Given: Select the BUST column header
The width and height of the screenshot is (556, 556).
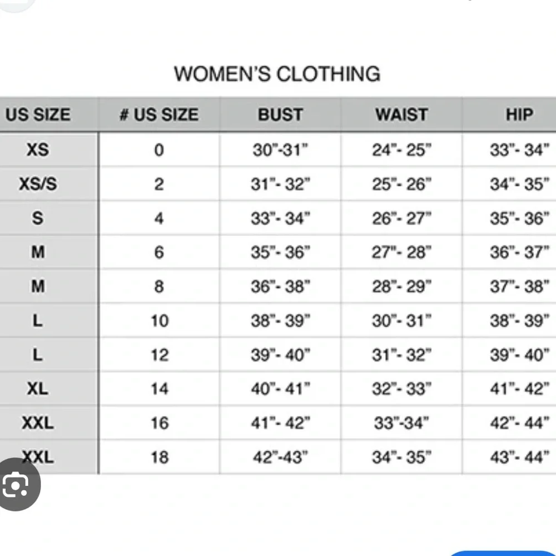Looking at the screenshot, I should pyautogui.click(x=280, y=115).
